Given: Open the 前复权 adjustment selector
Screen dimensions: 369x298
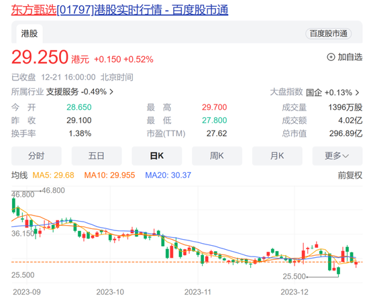Looking at the screenshot, I should 350,175.
